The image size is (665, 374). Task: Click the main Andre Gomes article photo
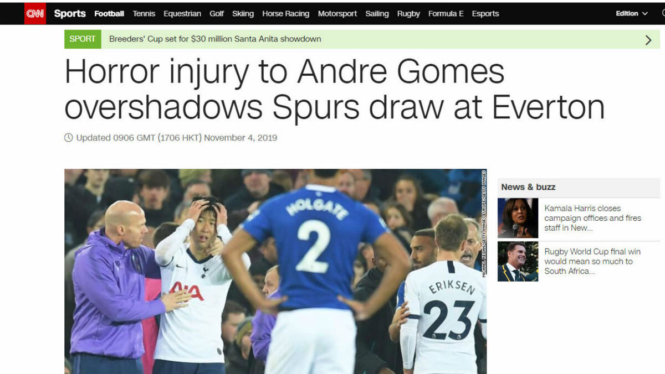275,271
